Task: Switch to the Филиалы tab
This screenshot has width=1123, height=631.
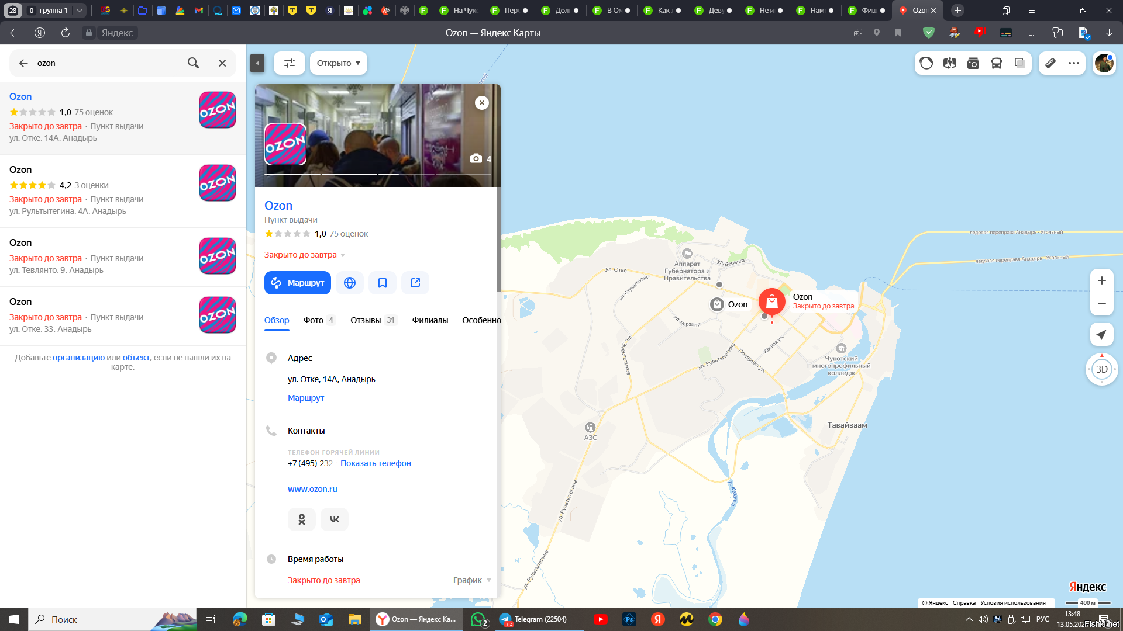Action: tap(430, 320)
